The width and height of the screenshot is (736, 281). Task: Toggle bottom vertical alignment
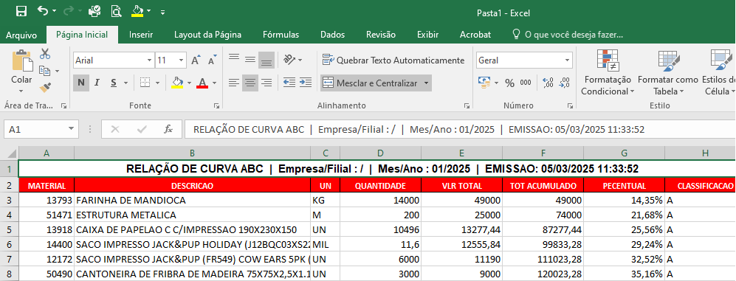coord(266,60)
